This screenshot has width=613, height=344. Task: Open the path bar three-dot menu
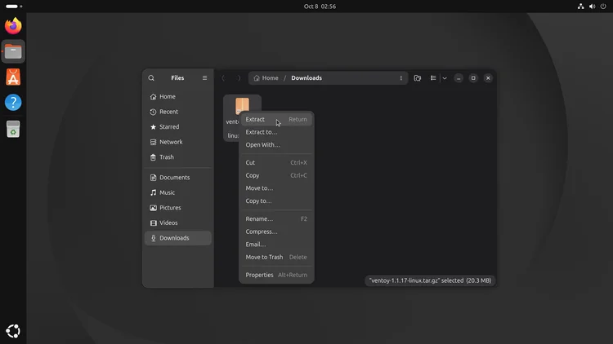(x=400, y=78)
